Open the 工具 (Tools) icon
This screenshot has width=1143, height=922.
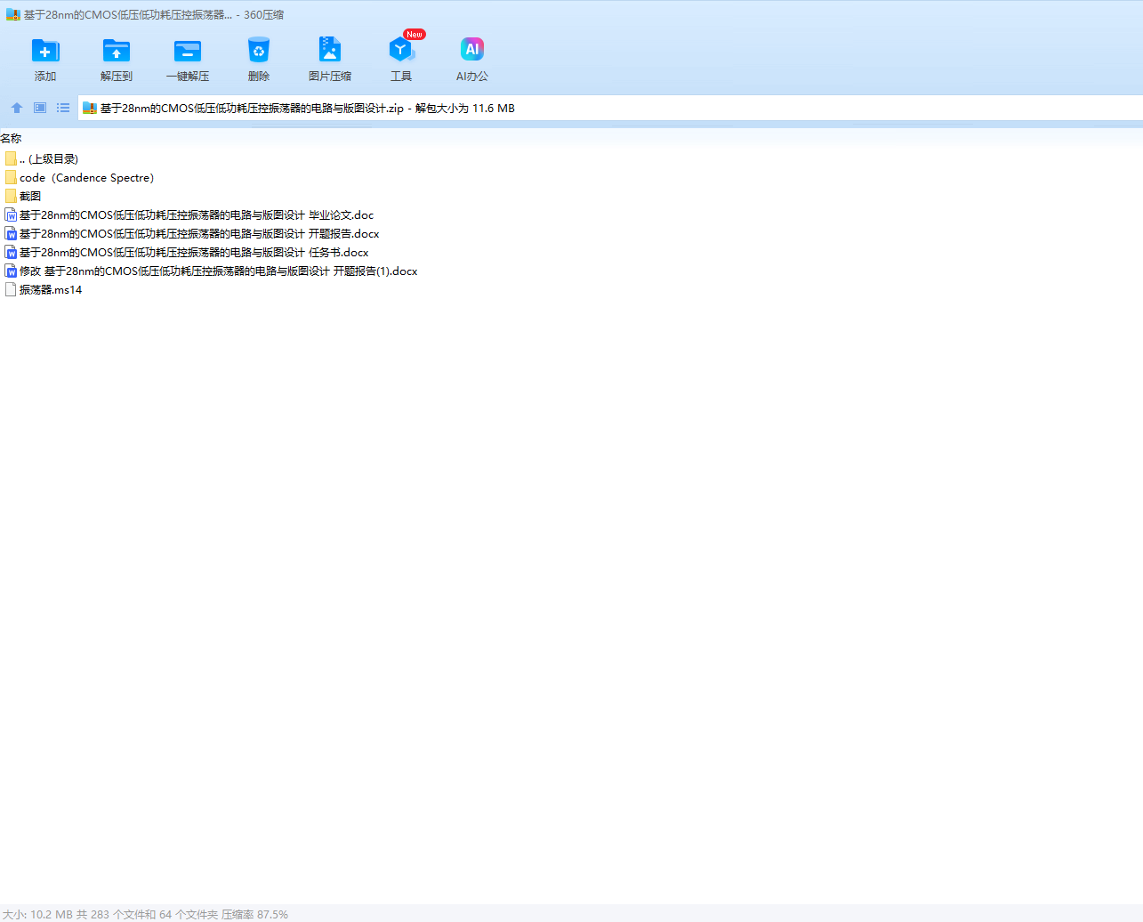pyautogui.click(x=401, y=50)
